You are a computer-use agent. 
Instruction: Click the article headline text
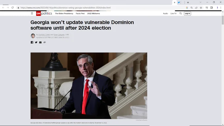(82, 25)
